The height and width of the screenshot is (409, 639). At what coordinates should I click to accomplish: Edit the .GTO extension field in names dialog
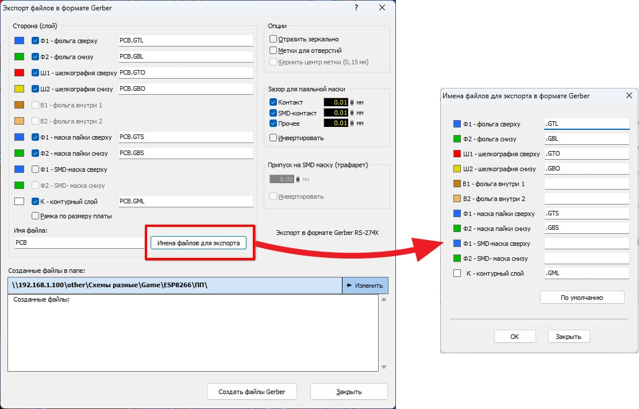[587, 153]
